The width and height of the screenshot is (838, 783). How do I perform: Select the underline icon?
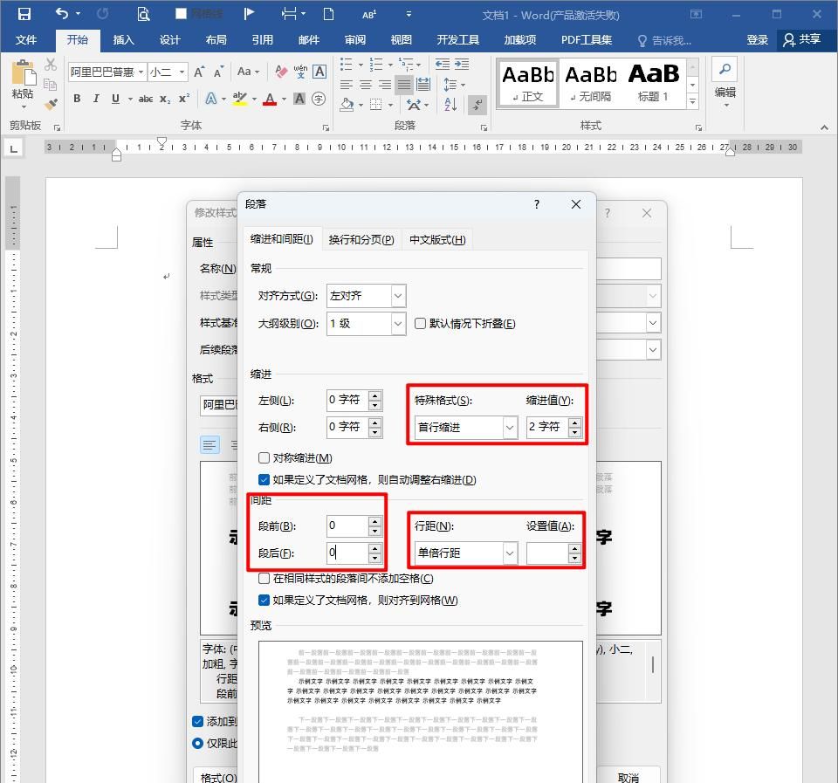pos(113,100)
